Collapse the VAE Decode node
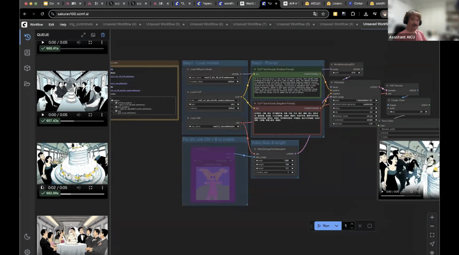The height and width of the screenshot is (255, 459). pos(388,86)
